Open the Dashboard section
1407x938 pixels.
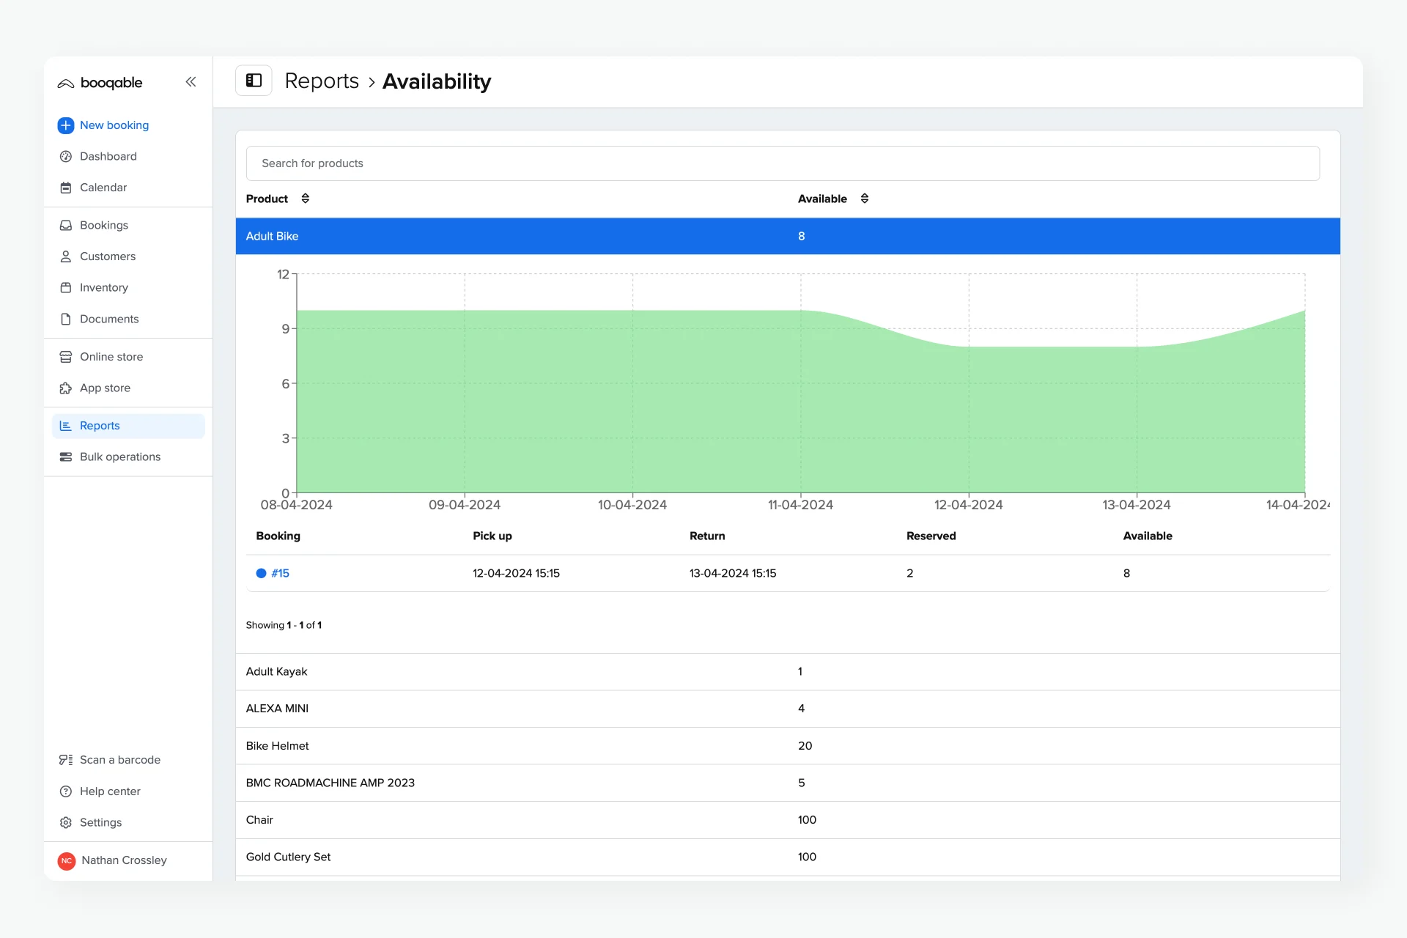point(108,155)
